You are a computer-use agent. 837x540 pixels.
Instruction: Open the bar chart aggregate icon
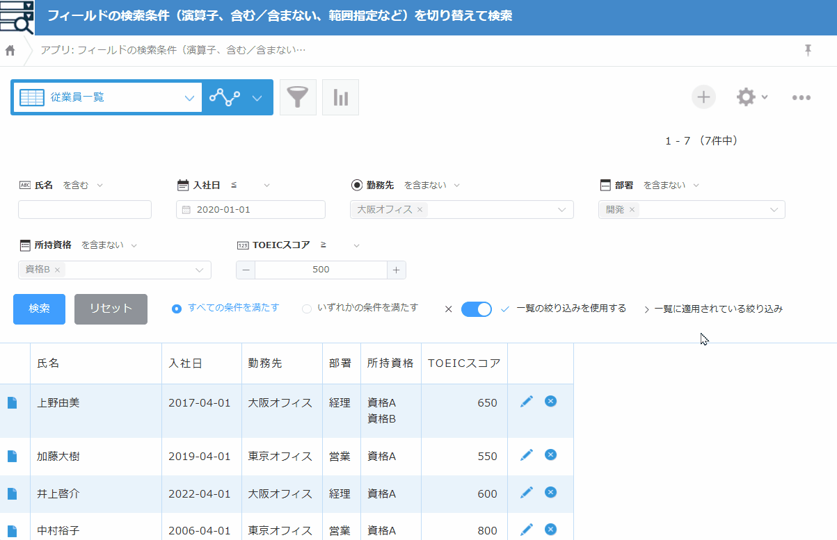[x=340, y=97]
